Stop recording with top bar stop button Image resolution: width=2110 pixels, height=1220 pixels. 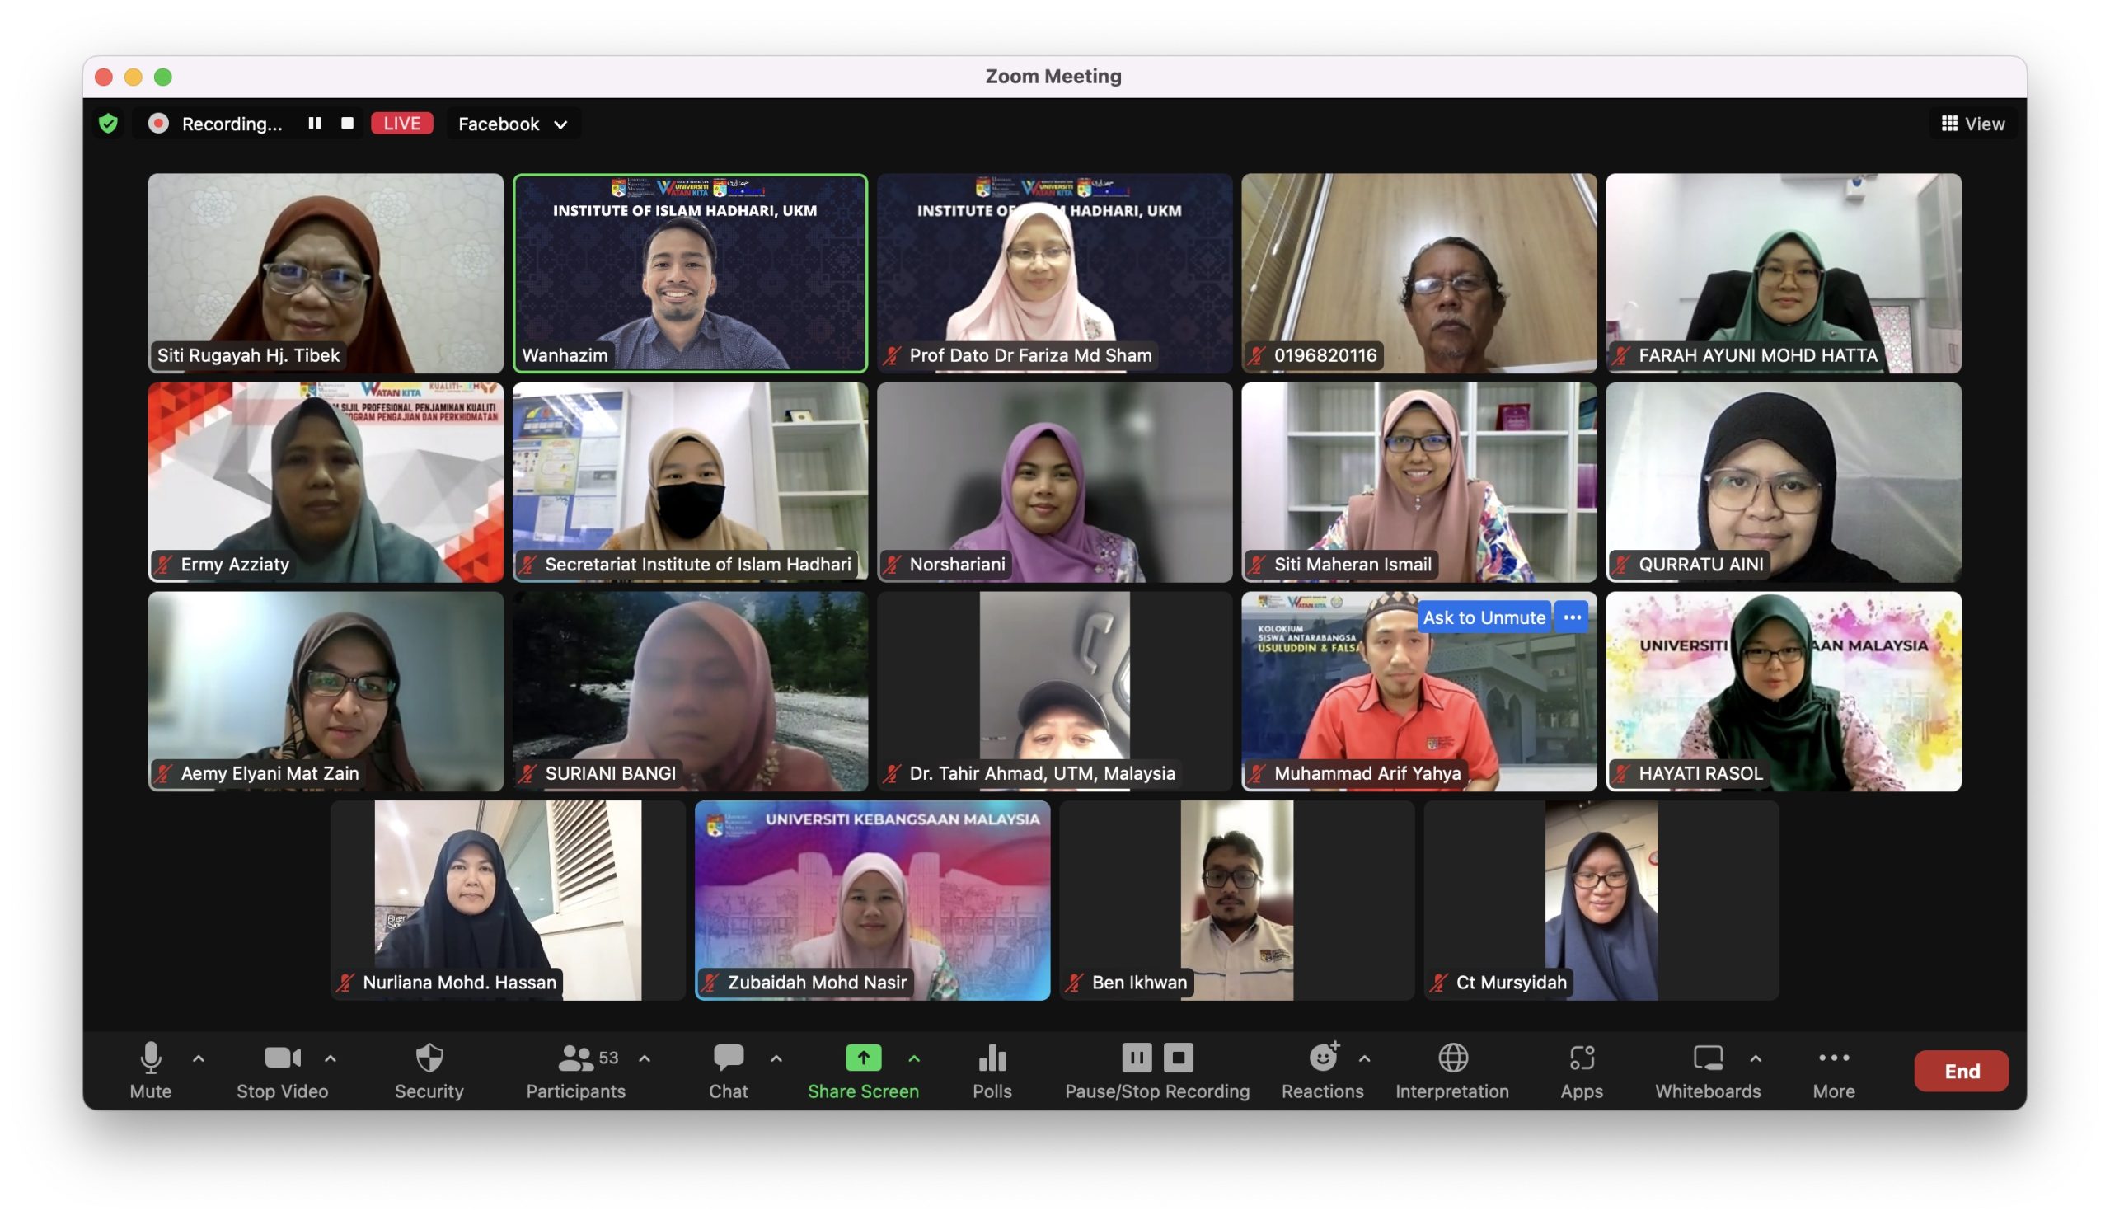coord(348,123)
